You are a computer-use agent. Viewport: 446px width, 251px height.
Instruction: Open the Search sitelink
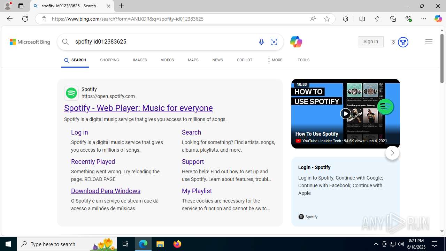pyautogui.click(x=191, y=132)
